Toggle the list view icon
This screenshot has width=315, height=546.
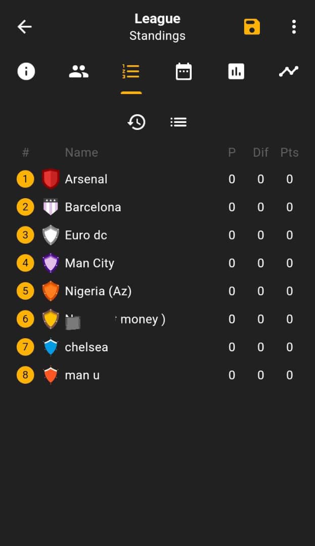178,122
